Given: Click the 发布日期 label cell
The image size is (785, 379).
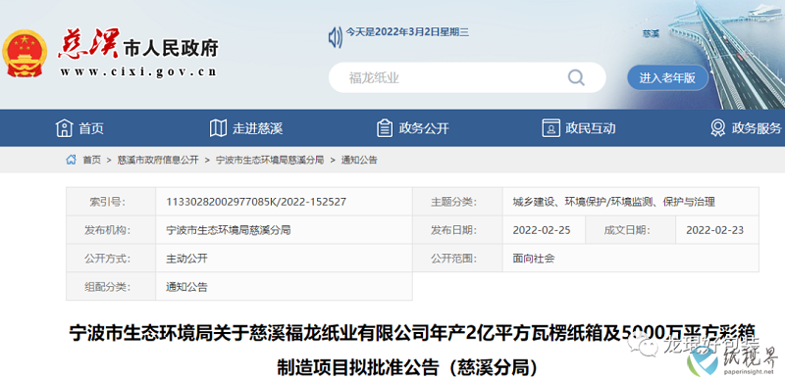Looking at the screenshot, I should point(457,230).
